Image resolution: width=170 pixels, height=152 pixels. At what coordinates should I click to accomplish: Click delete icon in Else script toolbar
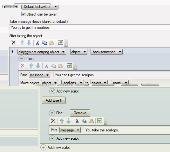tap(53, 121)
